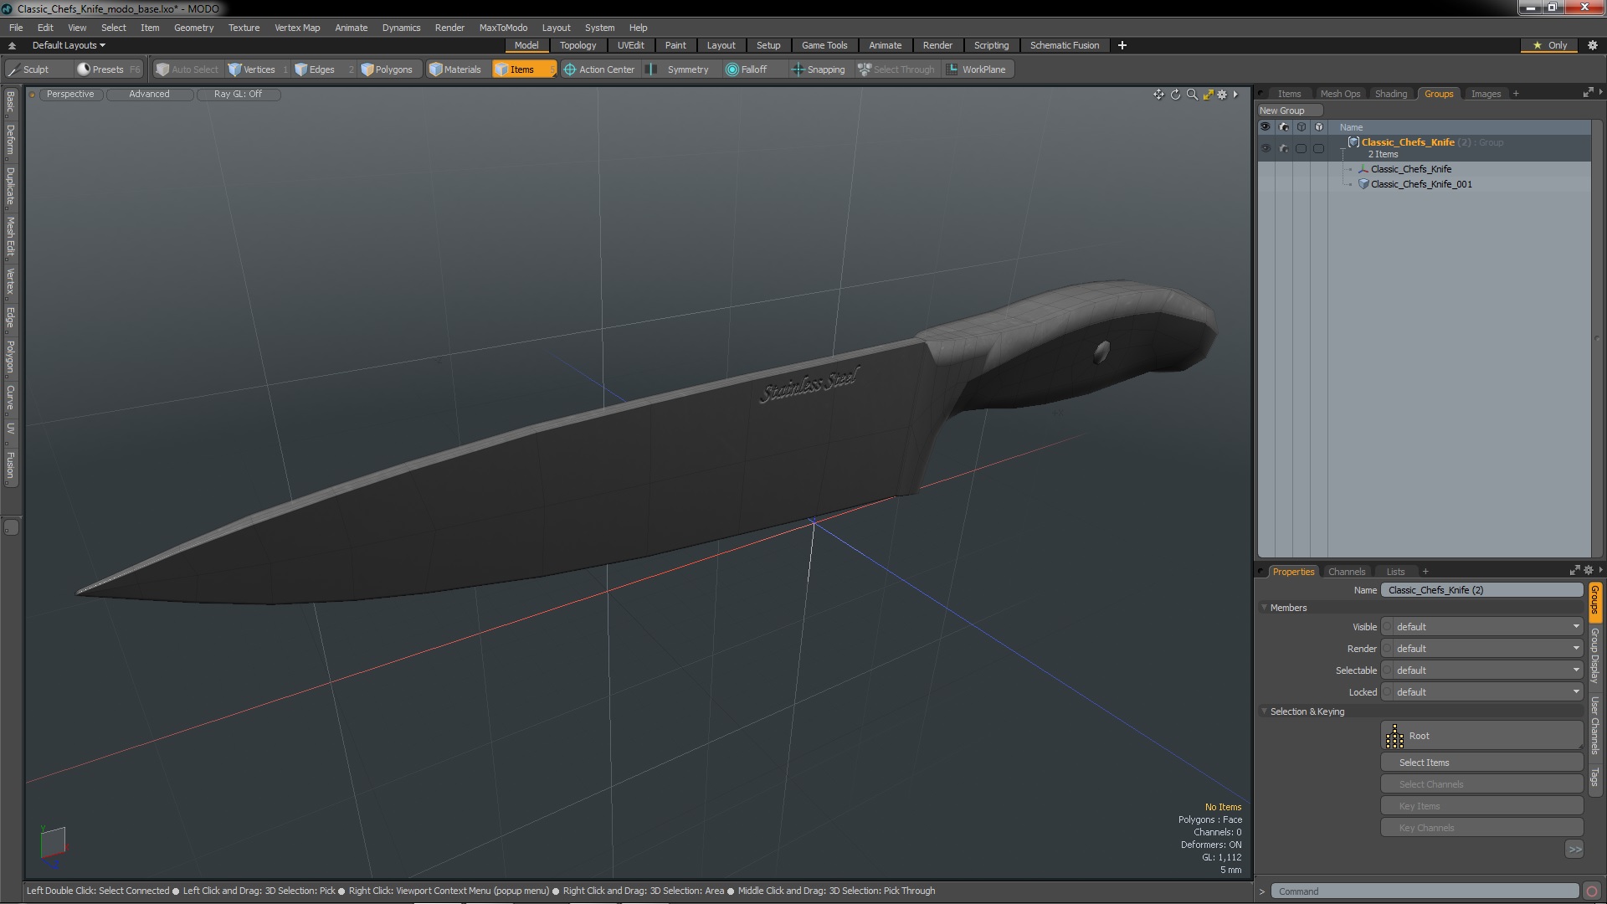Switch to the Topology layout tab
1607x904 pixels.
coord(578,45)
